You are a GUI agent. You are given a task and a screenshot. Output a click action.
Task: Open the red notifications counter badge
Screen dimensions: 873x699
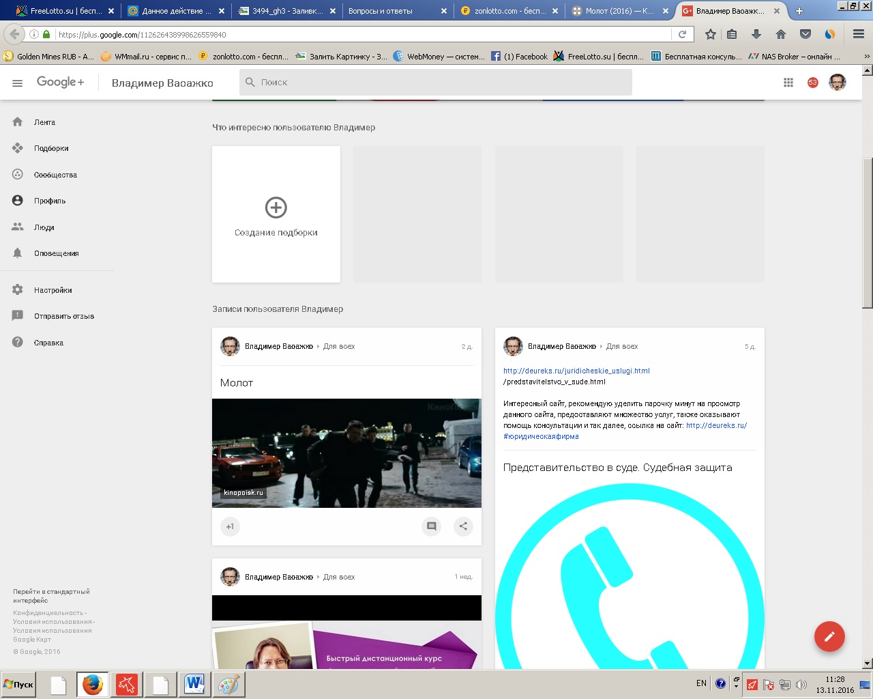[812, 83]
